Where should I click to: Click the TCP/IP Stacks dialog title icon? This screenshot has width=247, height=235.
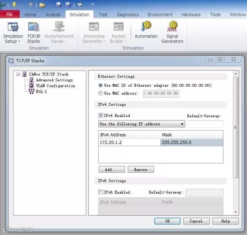11,61
